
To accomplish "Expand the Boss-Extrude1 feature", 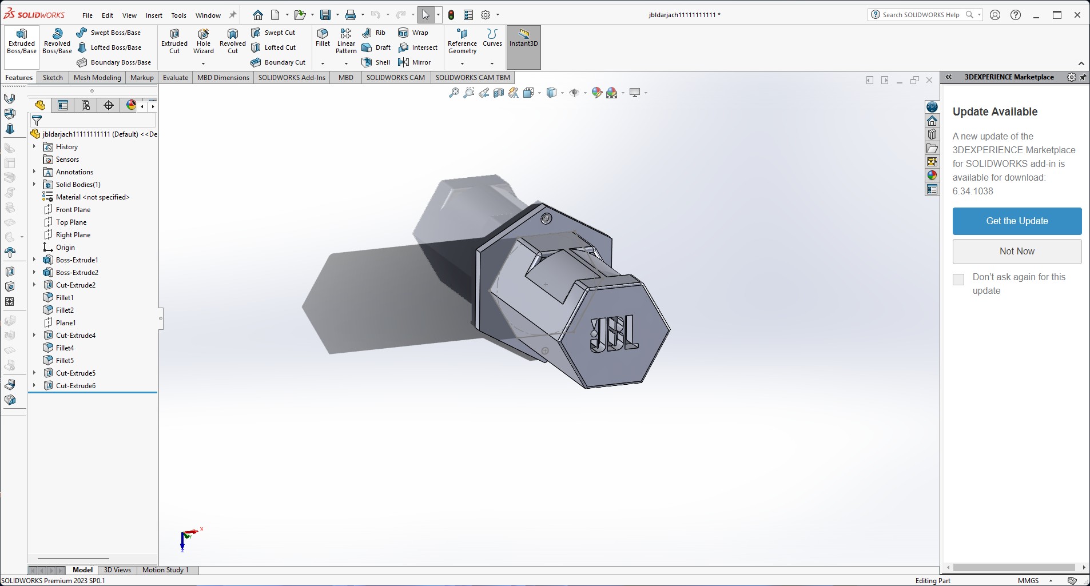I will pyautogui.click(x=34, y=260).
